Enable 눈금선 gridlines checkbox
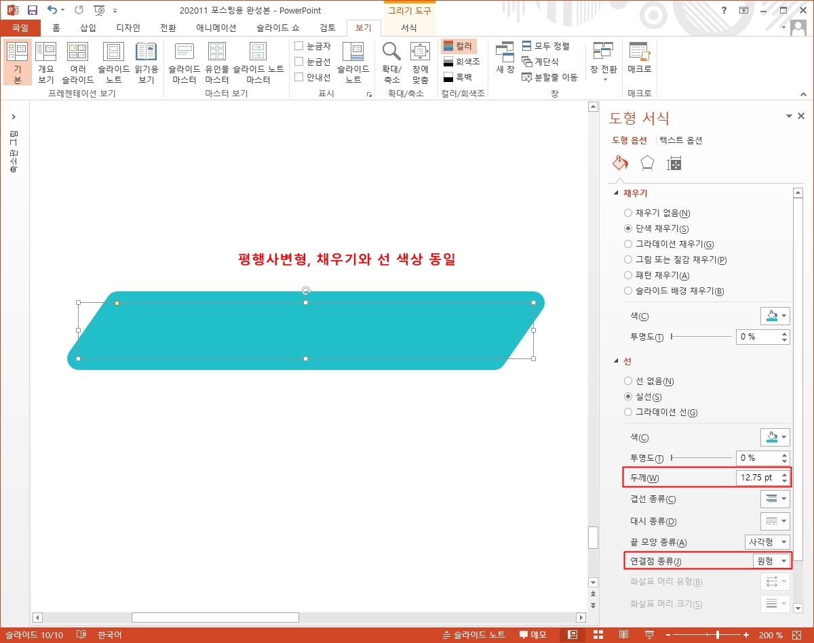The height and width of the screenshot is (643, 814). click(x=299, y=62)
